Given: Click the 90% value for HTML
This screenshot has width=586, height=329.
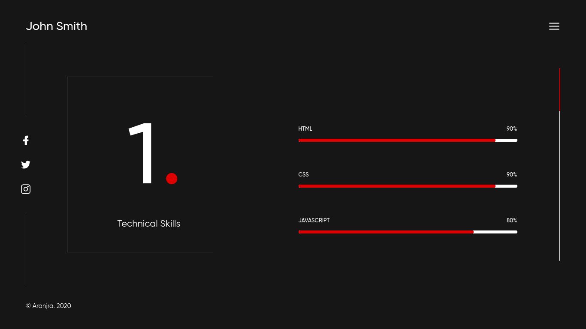Looking at the screenshot, I should pyautogui.click(x=511, y=129).
